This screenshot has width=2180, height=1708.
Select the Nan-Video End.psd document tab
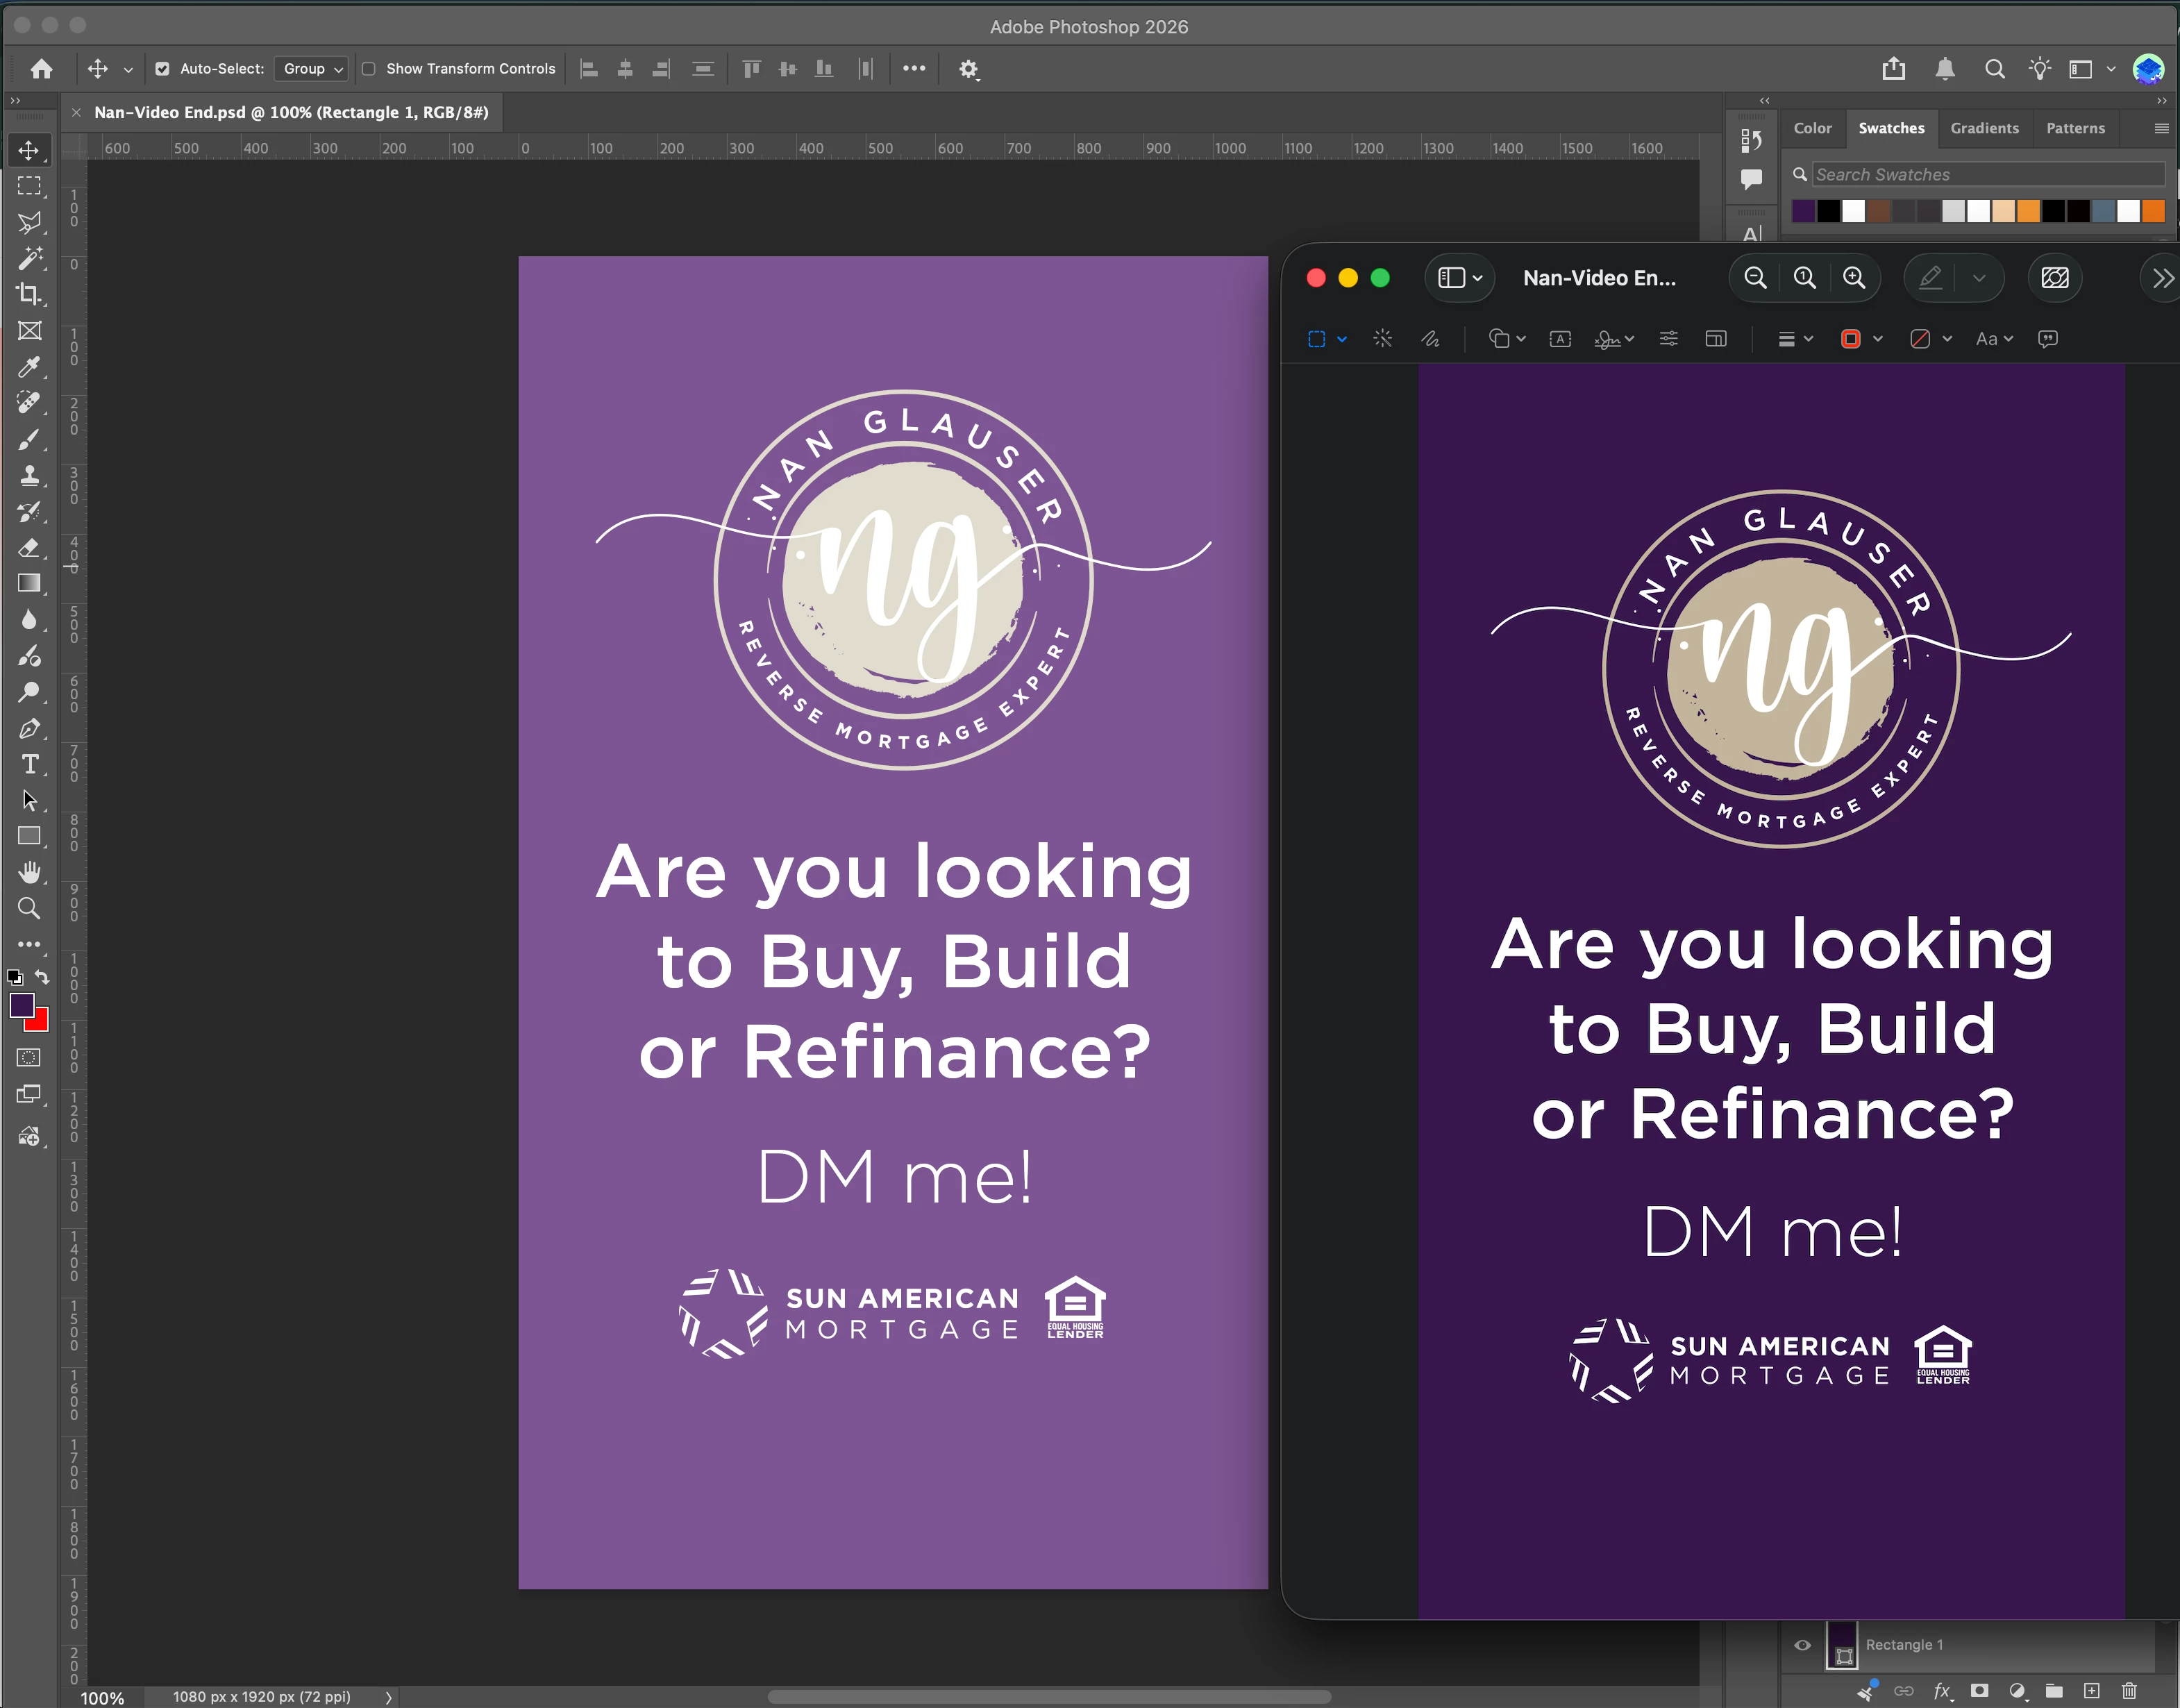pyautogui.click(x=291, y=112)
